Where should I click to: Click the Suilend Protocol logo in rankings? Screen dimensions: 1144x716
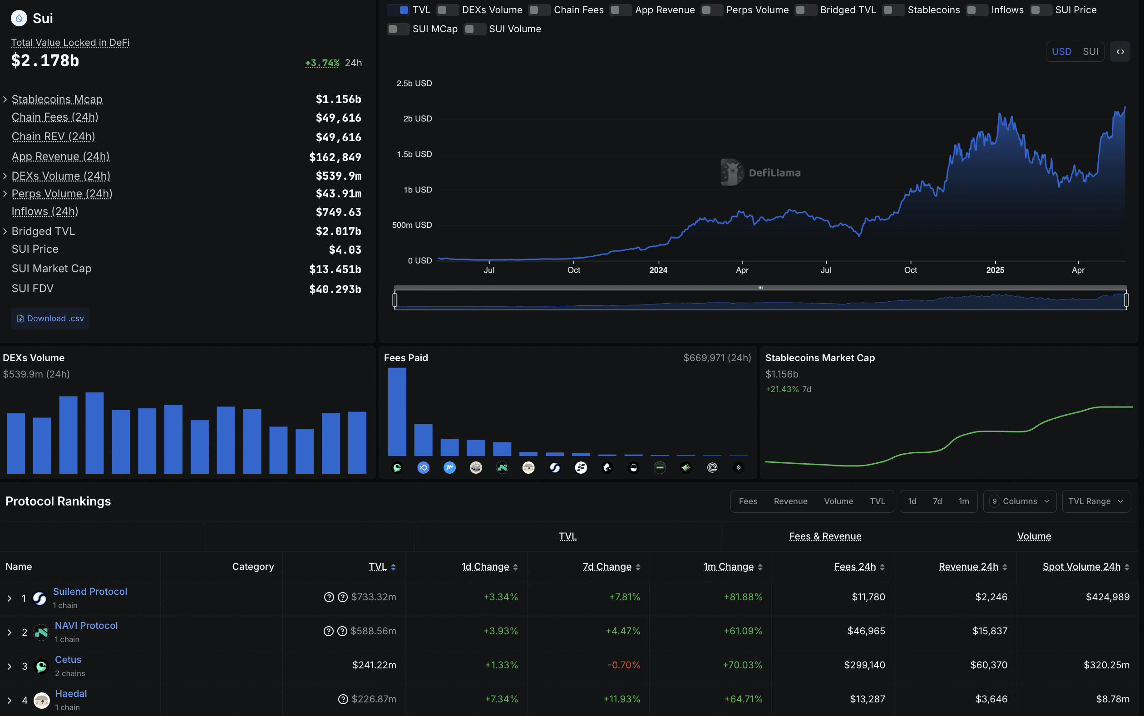click(x=40, y=598)
